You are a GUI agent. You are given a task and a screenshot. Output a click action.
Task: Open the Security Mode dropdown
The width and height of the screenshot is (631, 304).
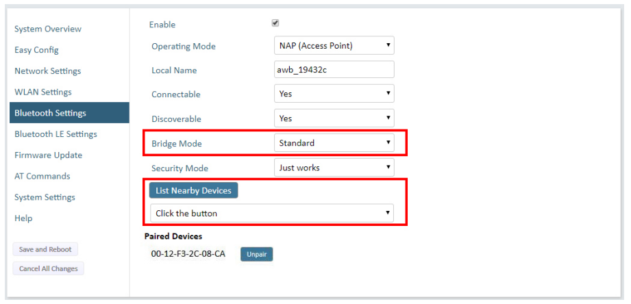pyautogui.click(x=334, y=167)
